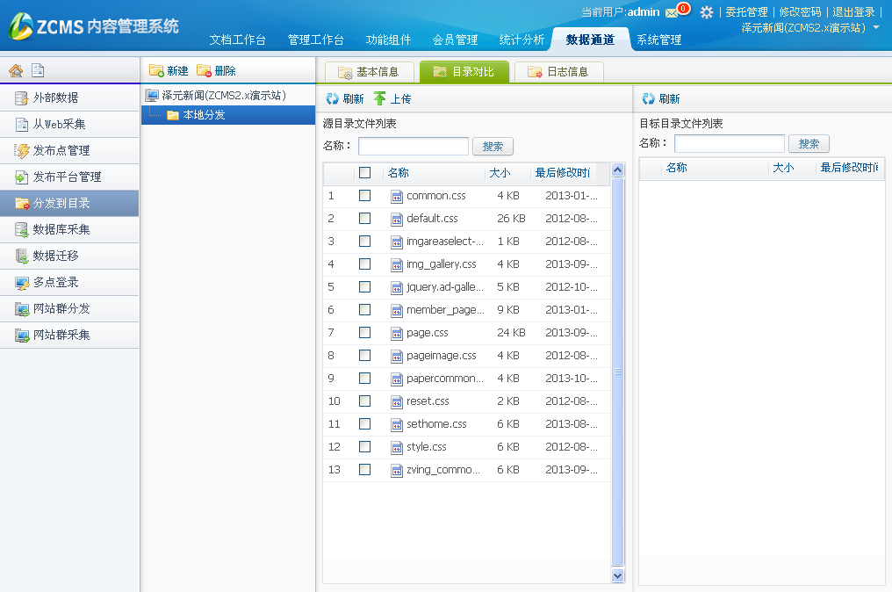Click the settings gear icon in the header
This screenshot has height=592, width=892.
coord(706,12)
